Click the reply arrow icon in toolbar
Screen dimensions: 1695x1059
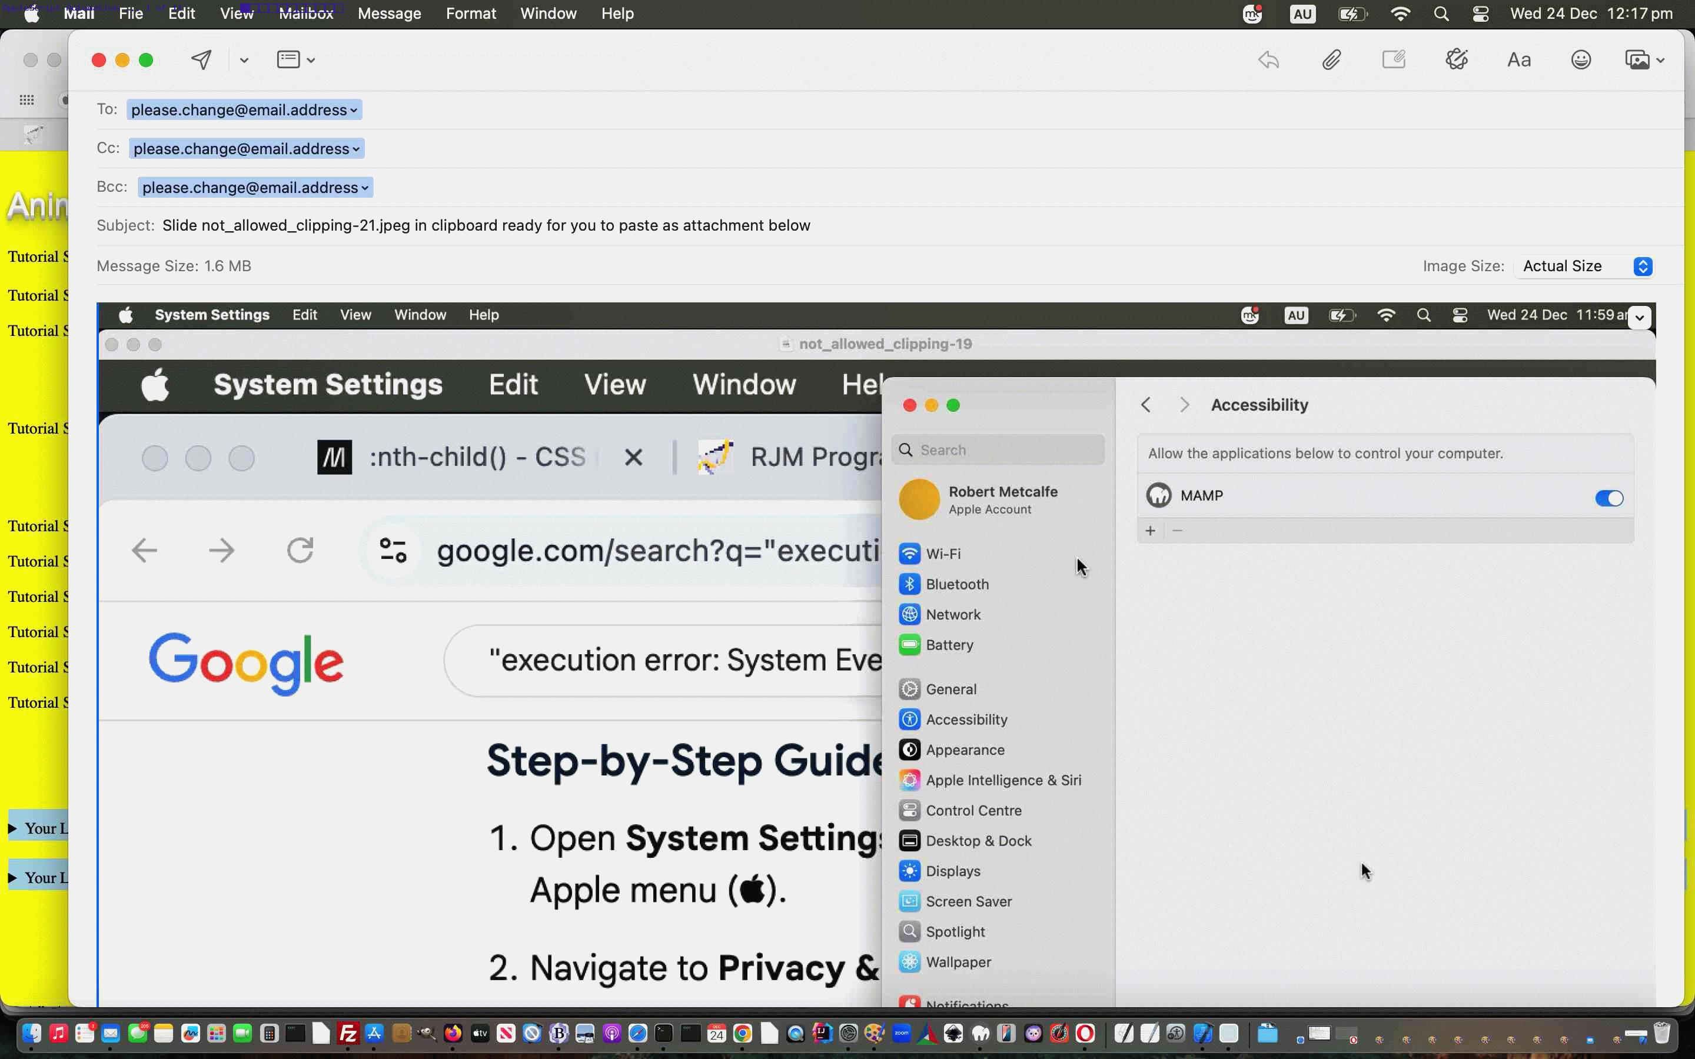(1268, 59)
